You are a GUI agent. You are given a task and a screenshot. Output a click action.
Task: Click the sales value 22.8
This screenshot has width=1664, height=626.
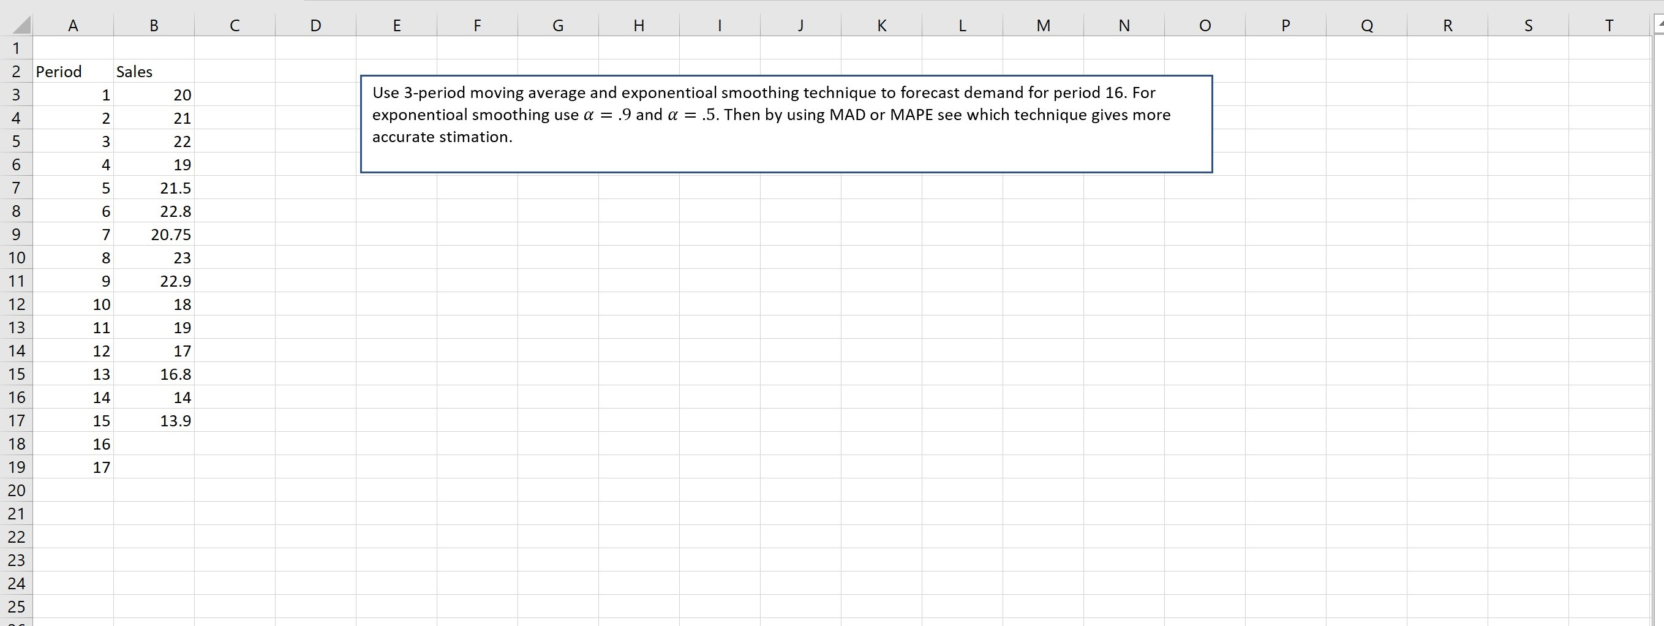(x=154, y=211)
